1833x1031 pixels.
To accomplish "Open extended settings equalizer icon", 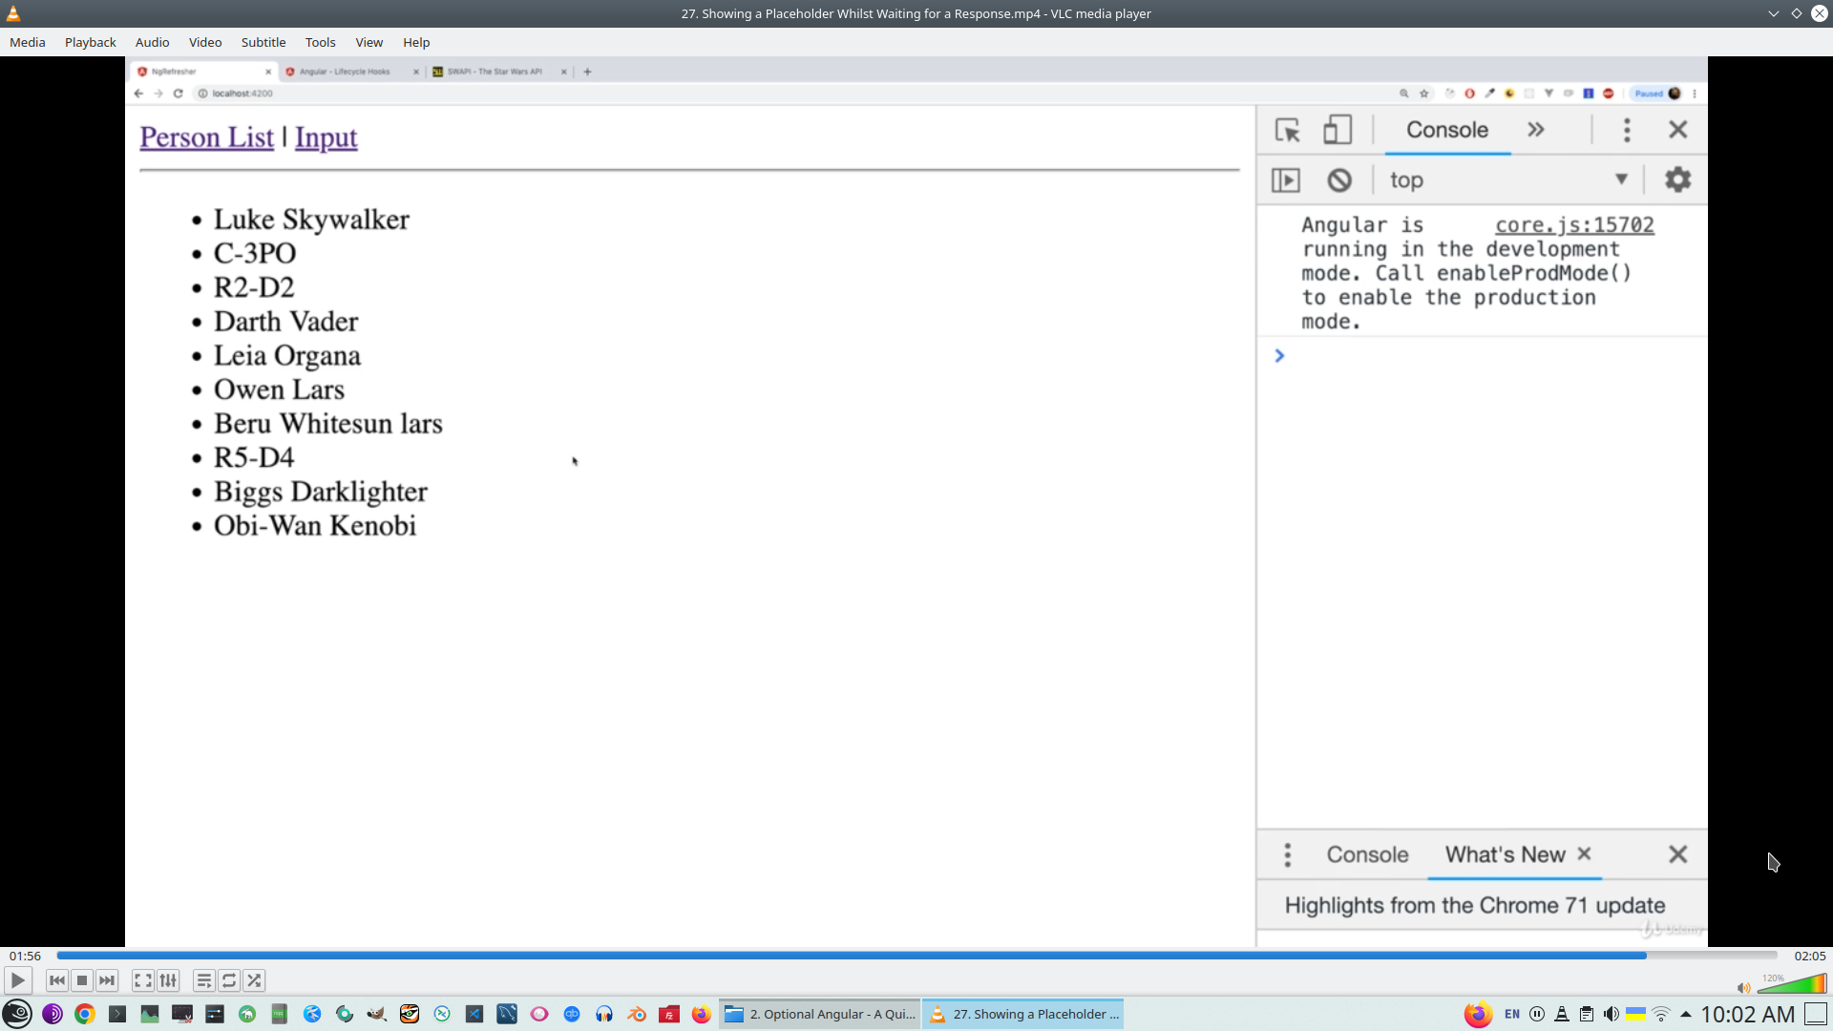I will click(x=168, y=980).
